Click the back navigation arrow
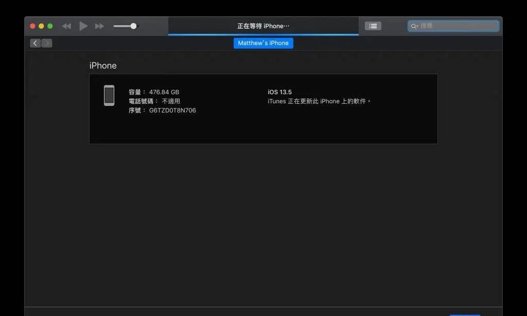This screenshot has height=316, width=527. (34, 43)
